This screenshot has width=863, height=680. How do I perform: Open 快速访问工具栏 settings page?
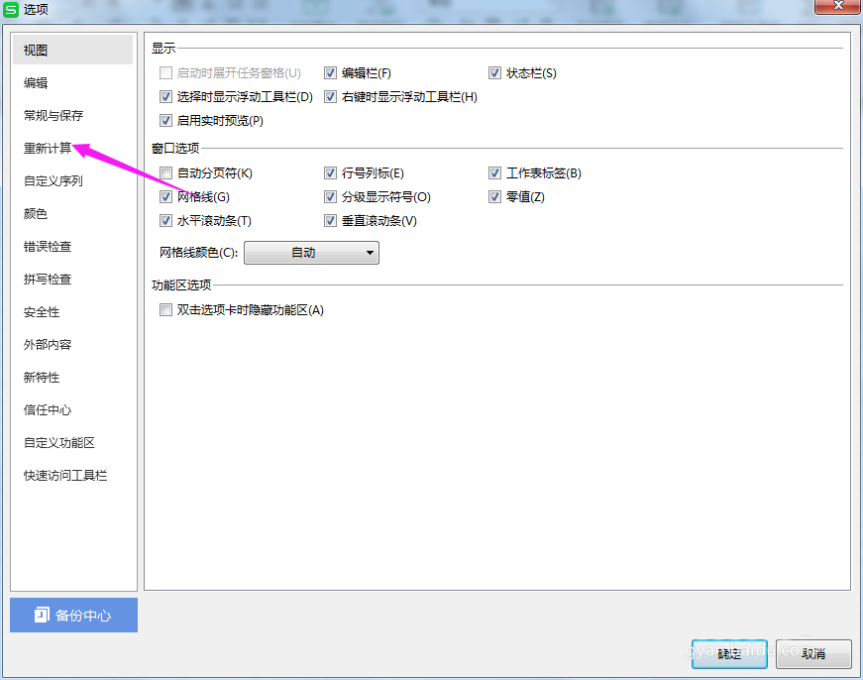[x=65, y=475]
